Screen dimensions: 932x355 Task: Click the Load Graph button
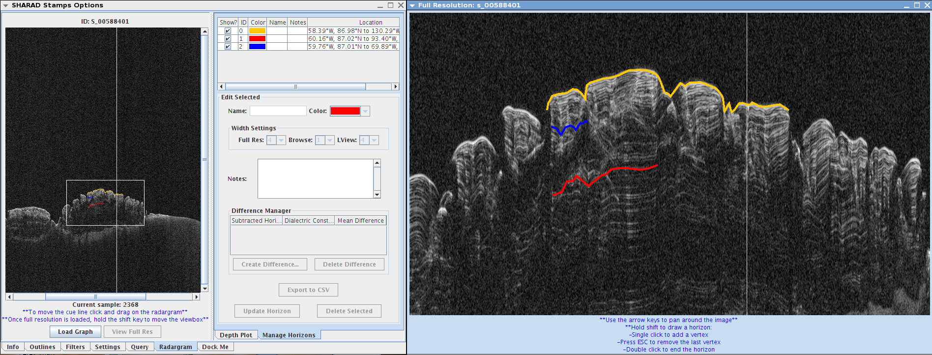pyautogui.click(x=75, y=332)
